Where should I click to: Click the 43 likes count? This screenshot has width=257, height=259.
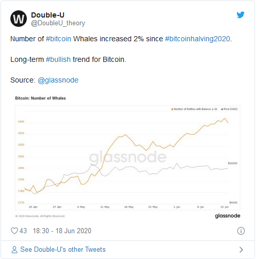(x=23, y=231)
